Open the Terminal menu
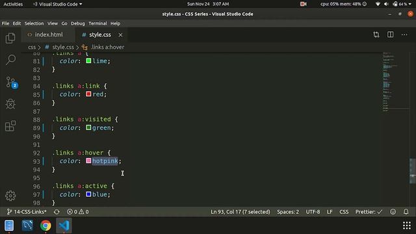This screenshot has height=234, width=416. pos(97,23)
